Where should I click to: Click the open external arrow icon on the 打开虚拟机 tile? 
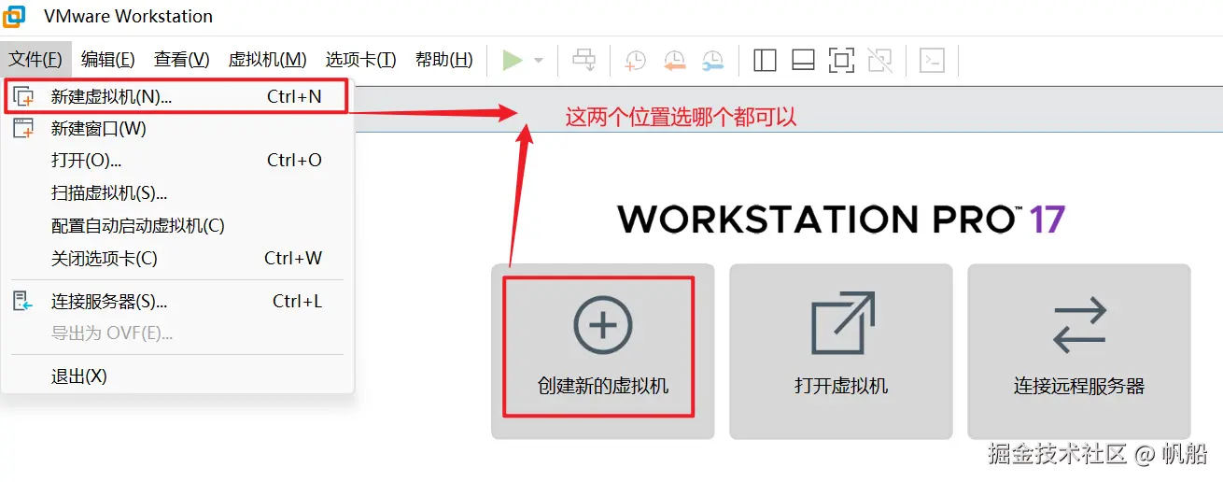pyautogui.click(x=842, y=323)
